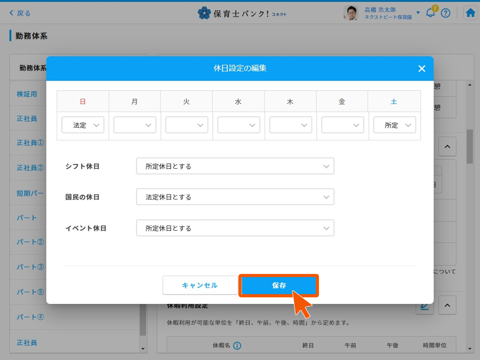The image size is (480, 360).
Task: Open the Sunday 法定 holiday dropdown
Action: click(x=83, y=125)
